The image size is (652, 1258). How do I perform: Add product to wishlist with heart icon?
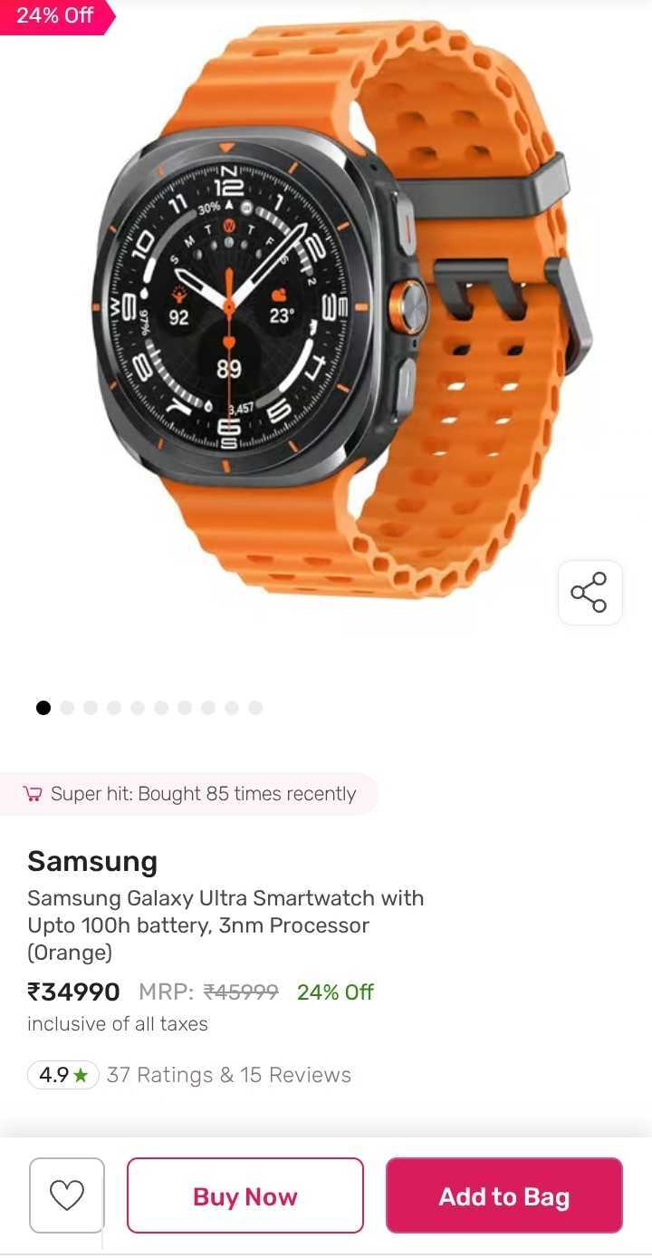(x=67, y=1195)
